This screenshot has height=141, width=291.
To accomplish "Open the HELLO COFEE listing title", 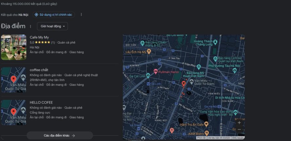I will click(x=41, y=103).
